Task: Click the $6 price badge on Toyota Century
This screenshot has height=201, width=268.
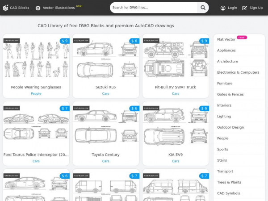Action: 134,109
